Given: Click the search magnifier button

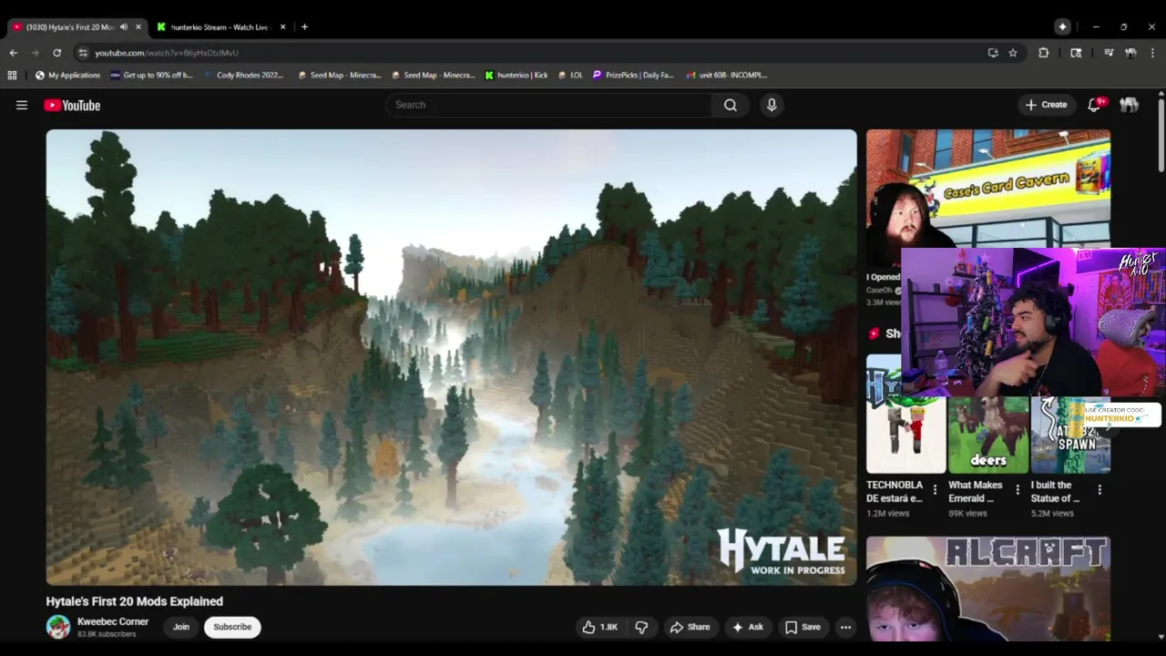Looking at the screenshot, I should click(x=730, y=105).
